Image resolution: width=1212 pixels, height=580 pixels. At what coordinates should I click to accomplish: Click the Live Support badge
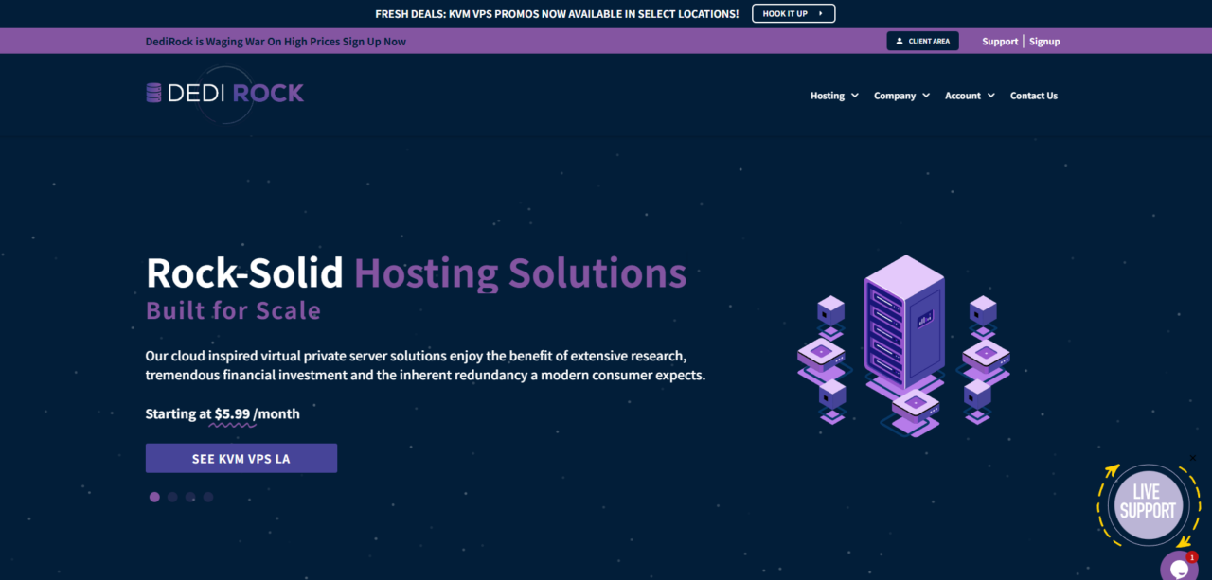1147,502
